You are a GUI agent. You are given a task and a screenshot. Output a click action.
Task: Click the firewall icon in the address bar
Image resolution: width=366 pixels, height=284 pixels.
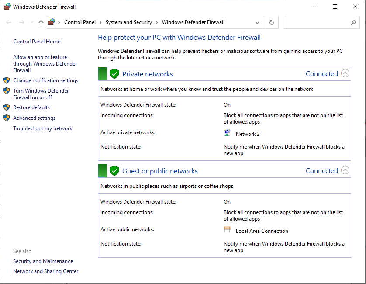point(52,22)
